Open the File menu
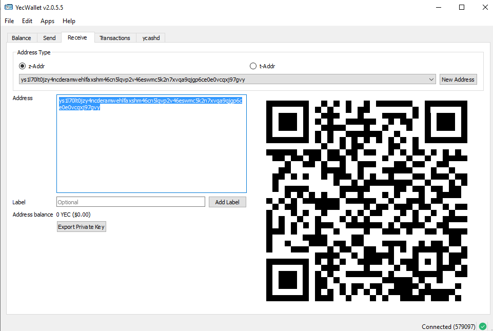This screenshot has height=331, width=493. click(9, 21)
